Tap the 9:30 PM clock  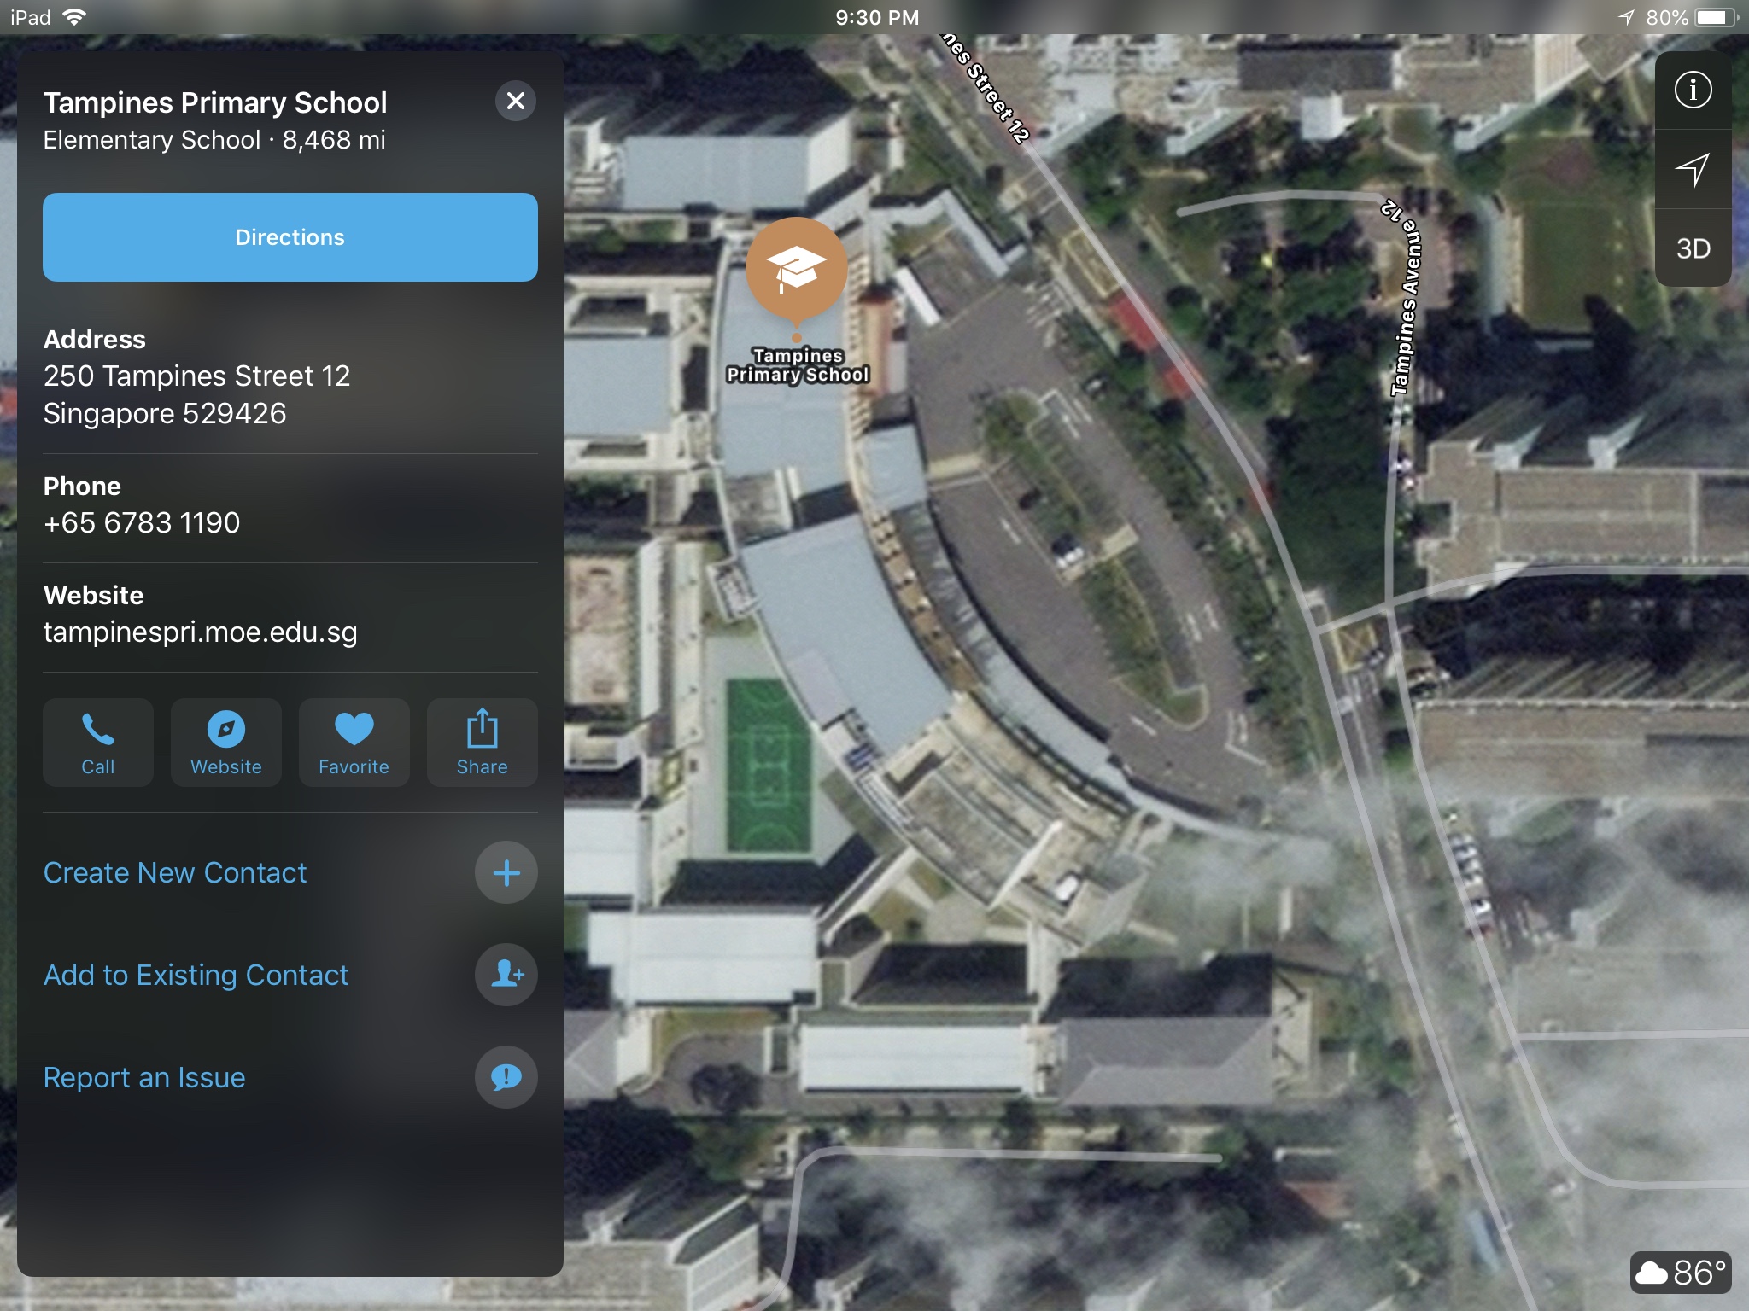tap(877, 17)
